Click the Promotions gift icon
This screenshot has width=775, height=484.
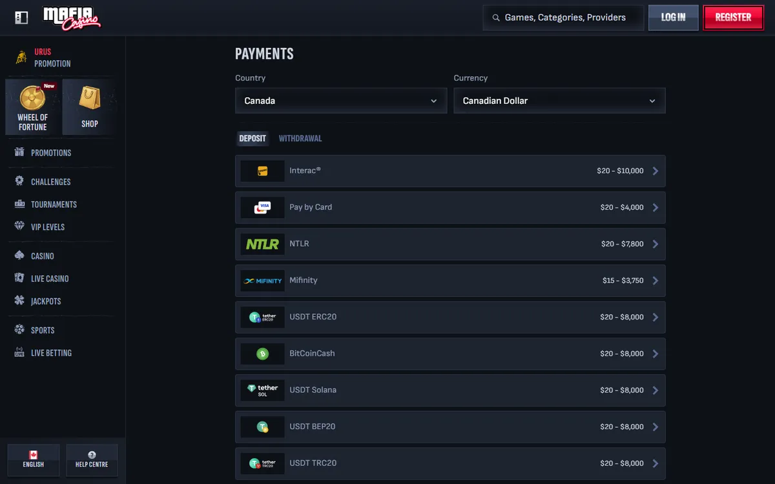(19, 152)
